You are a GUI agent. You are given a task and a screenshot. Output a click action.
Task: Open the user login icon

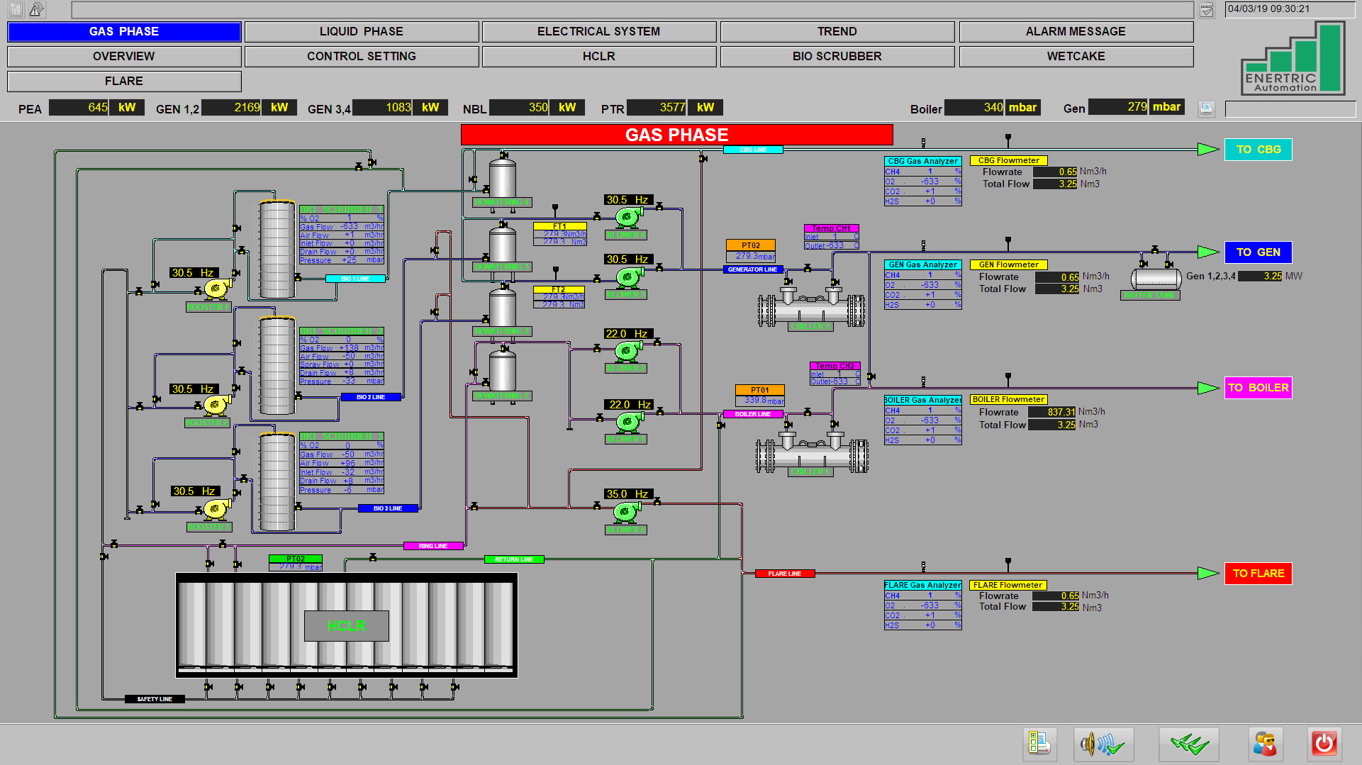coord(1265,744)
